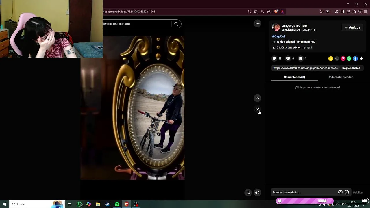Open Spotify from the taskbar

pos(117,204)
